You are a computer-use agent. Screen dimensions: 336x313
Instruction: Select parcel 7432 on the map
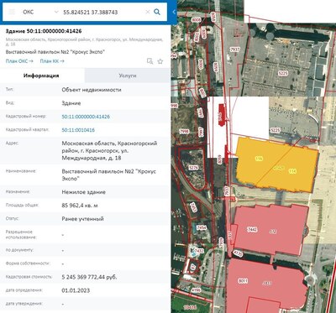199,251
